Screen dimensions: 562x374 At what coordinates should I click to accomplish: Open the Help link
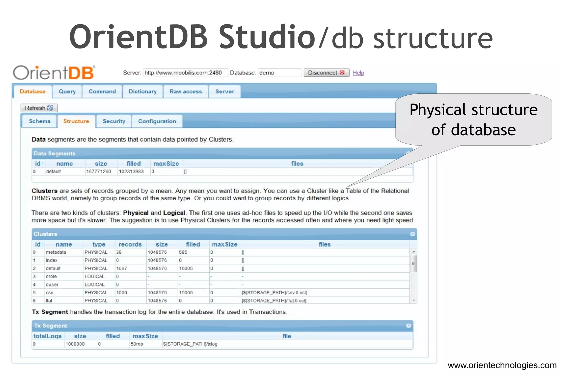click(358, 73)
